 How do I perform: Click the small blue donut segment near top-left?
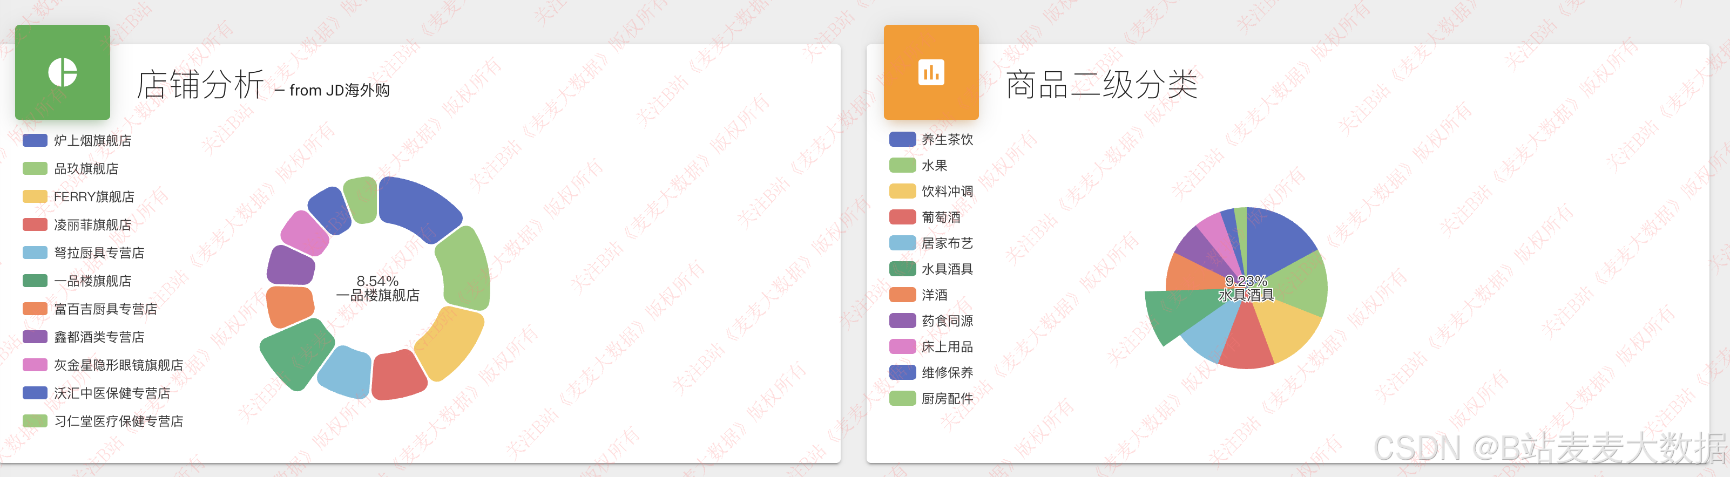(x=330, y=210)
